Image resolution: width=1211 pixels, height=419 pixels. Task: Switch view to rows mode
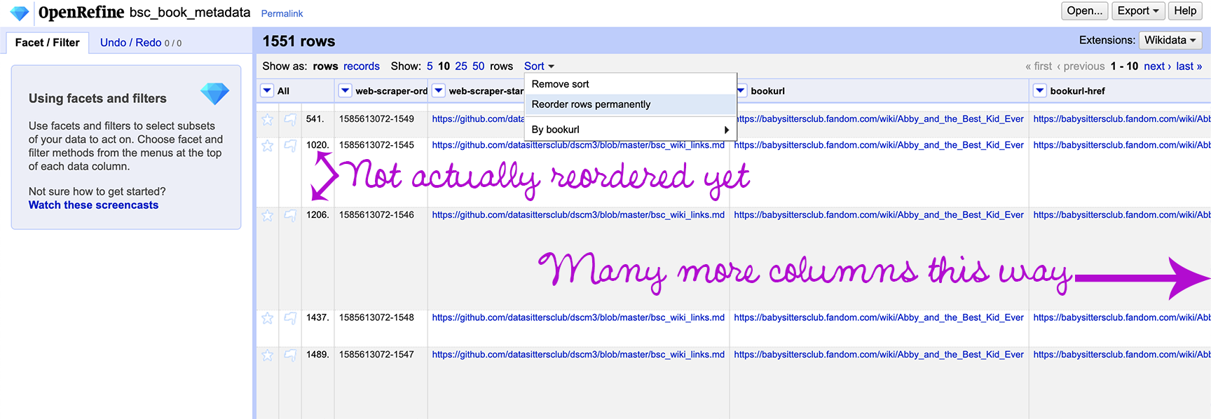[325, 66]
